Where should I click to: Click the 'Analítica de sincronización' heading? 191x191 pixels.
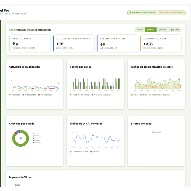click(32, 30)
